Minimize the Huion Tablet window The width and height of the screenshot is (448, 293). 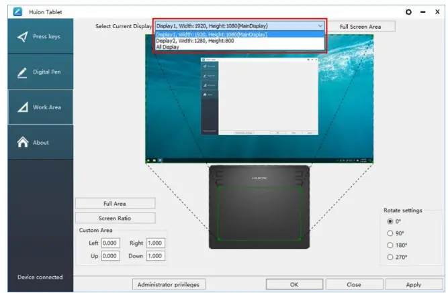[x=423, y=12]
